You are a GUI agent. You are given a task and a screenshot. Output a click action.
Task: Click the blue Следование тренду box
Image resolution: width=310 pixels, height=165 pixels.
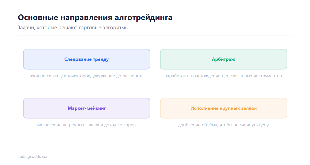pos(87,59)
